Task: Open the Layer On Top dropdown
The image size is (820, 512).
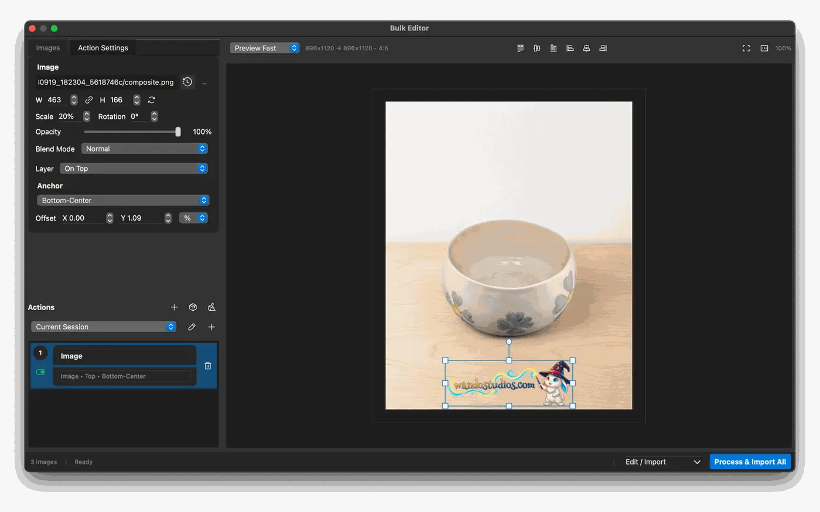Action: pyautogui.click(x=134, y=169)
